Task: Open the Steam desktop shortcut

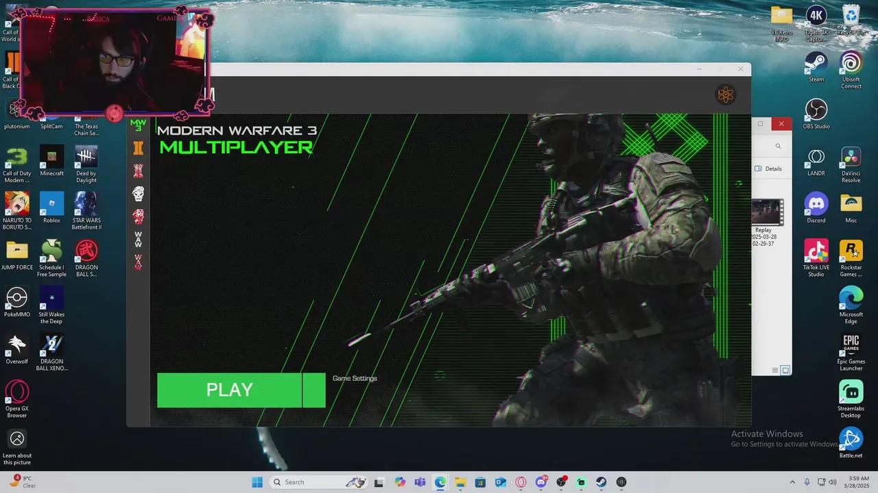Action: pyautogui.click(x=816, y=67)
